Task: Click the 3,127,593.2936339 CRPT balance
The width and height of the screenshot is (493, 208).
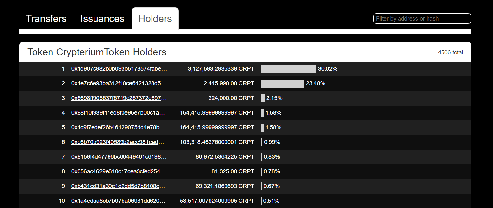Action: tap(221, 69)
